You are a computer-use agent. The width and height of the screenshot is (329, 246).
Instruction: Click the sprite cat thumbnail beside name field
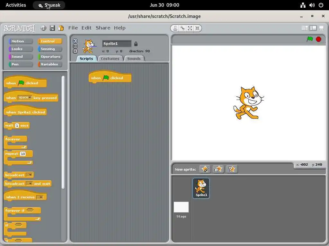tap(89, 46)
